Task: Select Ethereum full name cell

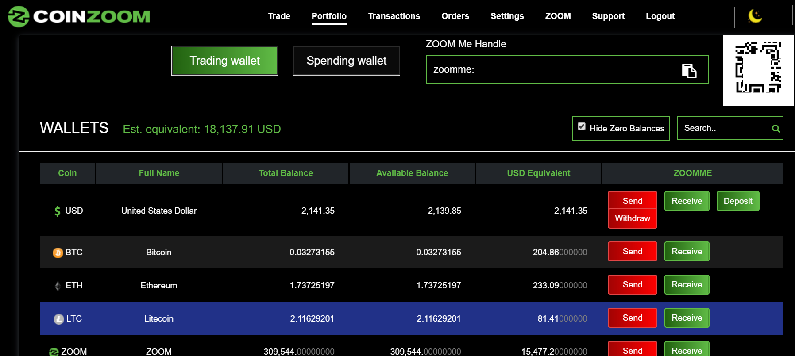Action: 159,285
